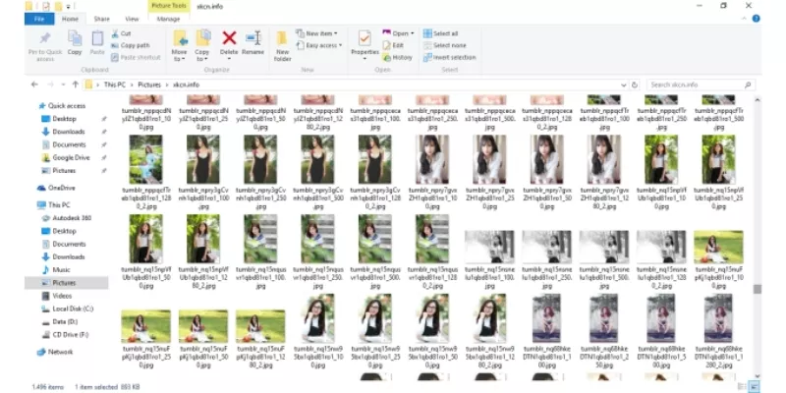The height and width of the screenshot is (393, 786).
Task: Expand the Open button dropdown arrow
Action: 413,33
